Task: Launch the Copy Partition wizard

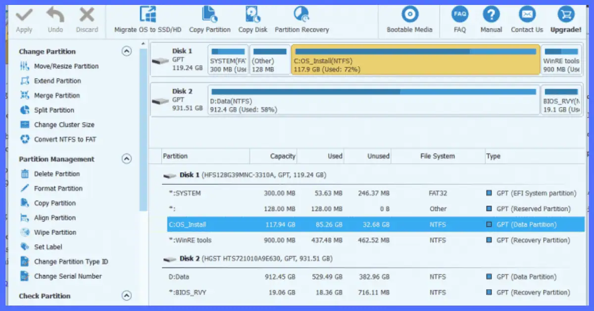Action: tap(210, 20)
